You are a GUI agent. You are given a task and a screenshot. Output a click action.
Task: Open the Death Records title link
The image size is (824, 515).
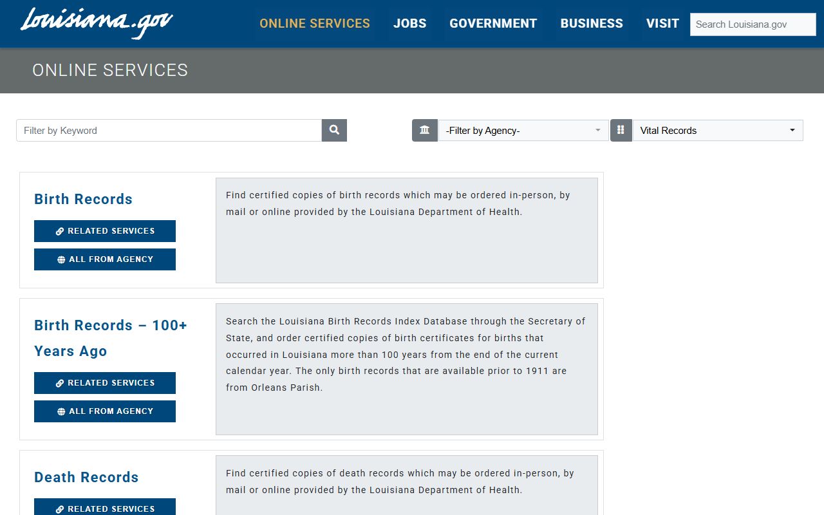(x=86, y=477)
